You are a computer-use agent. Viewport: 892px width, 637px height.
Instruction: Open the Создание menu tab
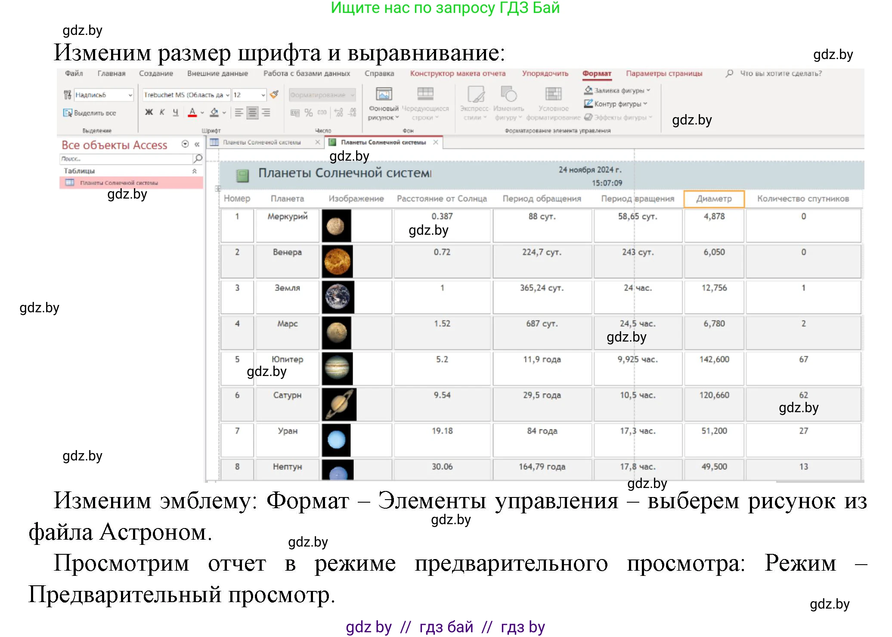coord(156,73)
